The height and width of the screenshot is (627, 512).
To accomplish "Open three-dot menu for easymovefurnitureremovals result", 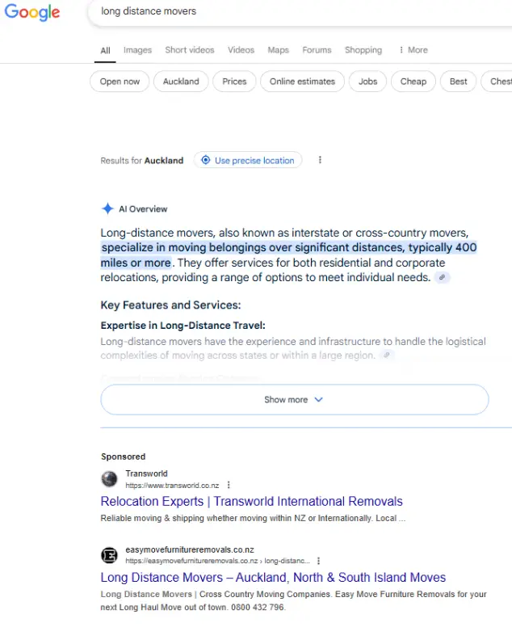I will tap(318, 561).
